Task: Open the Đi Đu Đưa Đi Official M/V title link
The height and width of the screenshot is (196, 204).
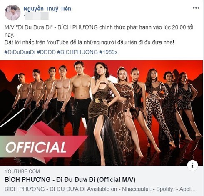Action: 70,180
